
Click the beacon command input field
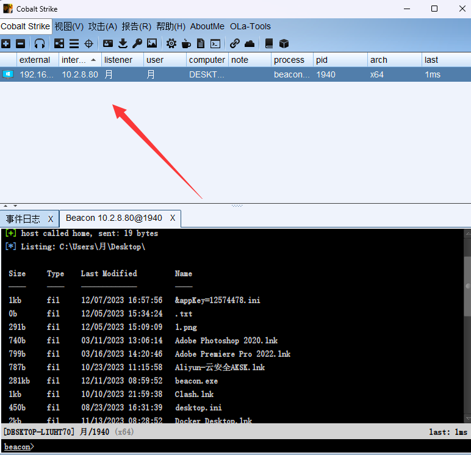point(244,447)
